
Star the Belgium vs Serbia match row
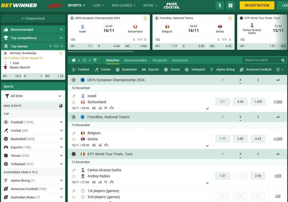pos(74,139)
